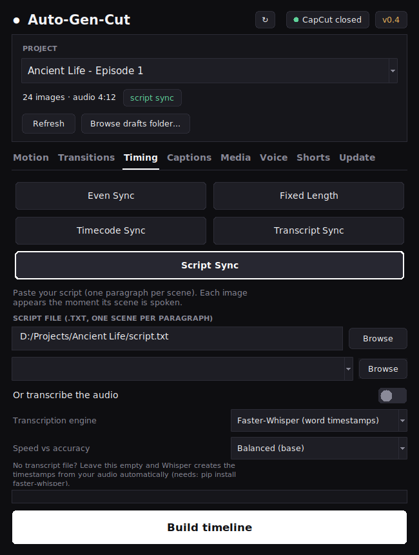Click the v0.4 version badge
The width and height of the screenshot is (419, 555).
coord(391,20)
